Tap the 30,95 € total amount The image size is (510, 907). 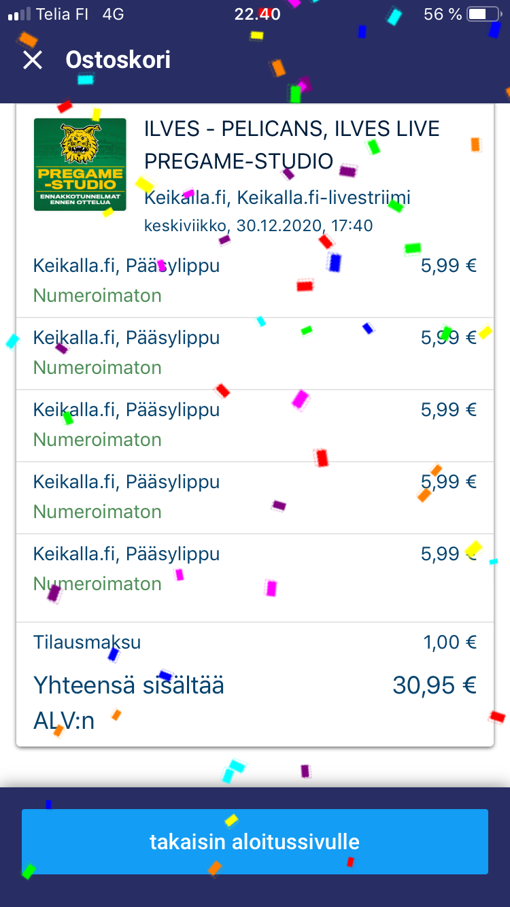(x=434, y=685)
